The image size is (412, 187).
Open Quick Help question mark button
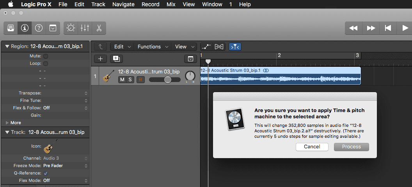(39, 28)
